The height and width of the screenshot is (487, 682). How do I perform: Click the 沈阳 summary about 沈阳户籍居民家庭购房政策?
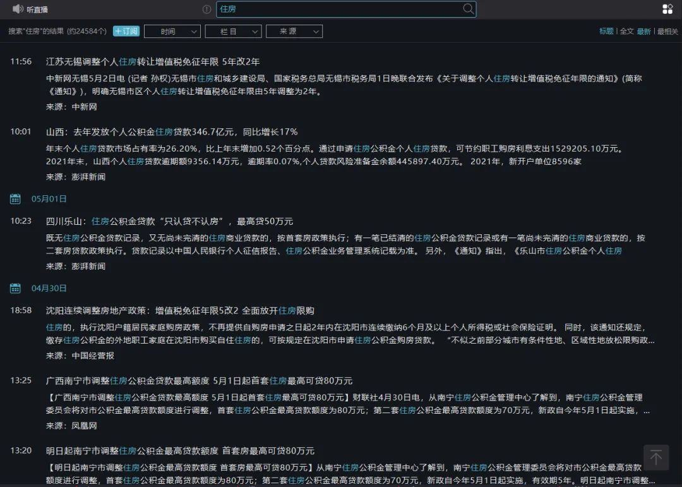(350, 334)
